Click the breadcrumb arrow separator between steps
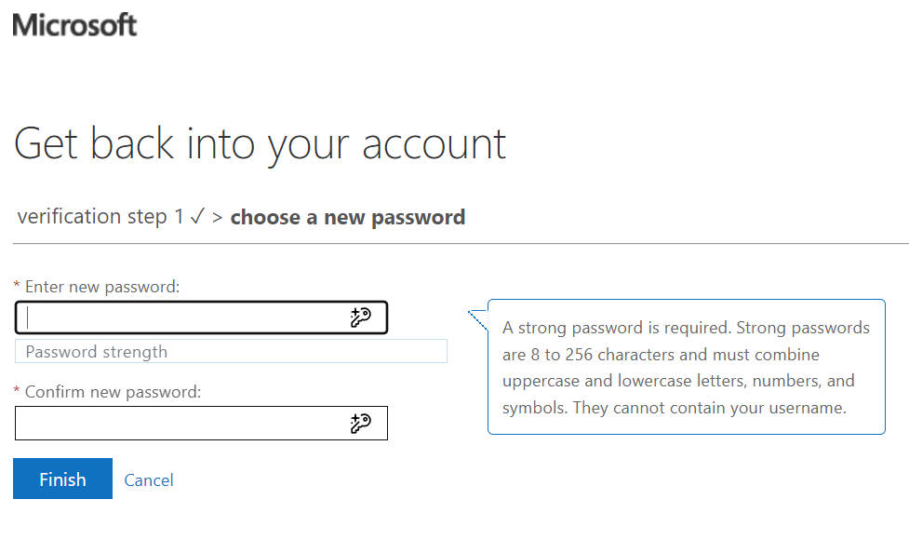The height and width of the screenshot is (540, 909). tap(217, 218)
